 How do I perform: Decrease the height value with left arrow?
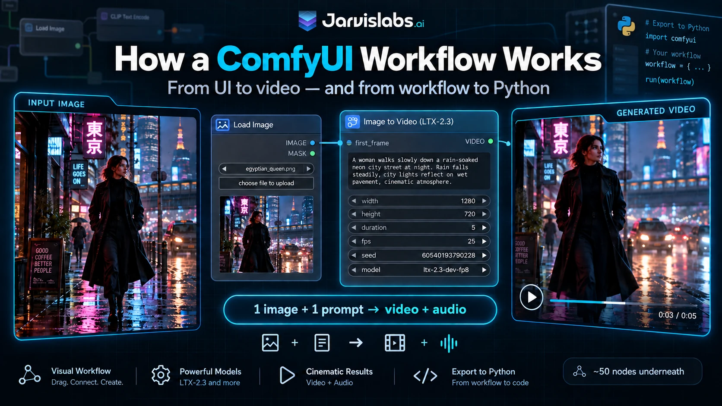[x=354, y=214]
